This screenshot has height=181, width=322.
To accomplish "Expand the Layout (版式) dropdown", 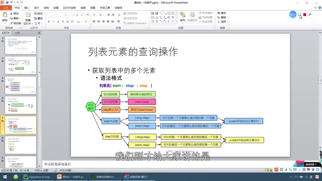I will click(x=39, y=14).
